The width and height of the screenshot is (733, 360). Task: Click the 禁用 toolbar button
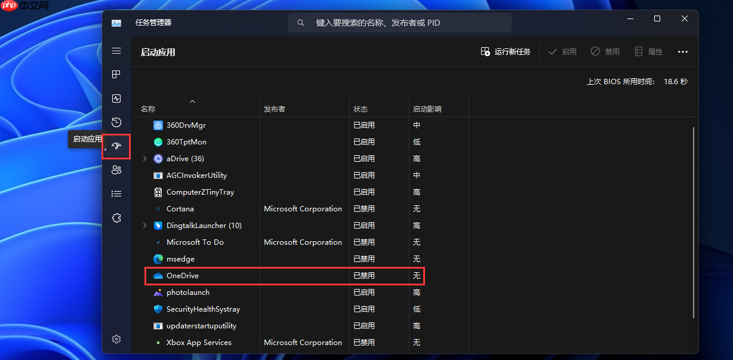[x=605, y=52]
